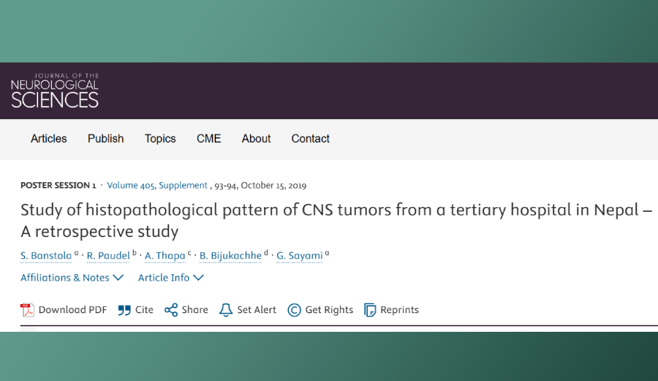Screen dimensions: 658x381
Task: Click the Reprints document icon
Action: (x=370, y=310)
